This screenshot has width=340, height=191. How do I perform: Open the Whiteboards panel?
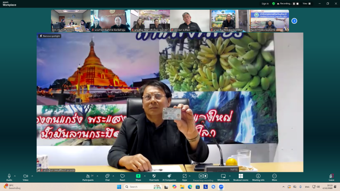[x=223, y=176]
